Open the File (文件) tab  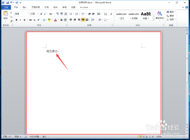(6, 7)
